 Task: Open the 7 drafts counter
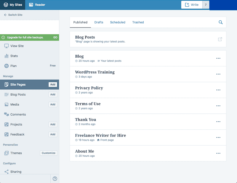206,5
